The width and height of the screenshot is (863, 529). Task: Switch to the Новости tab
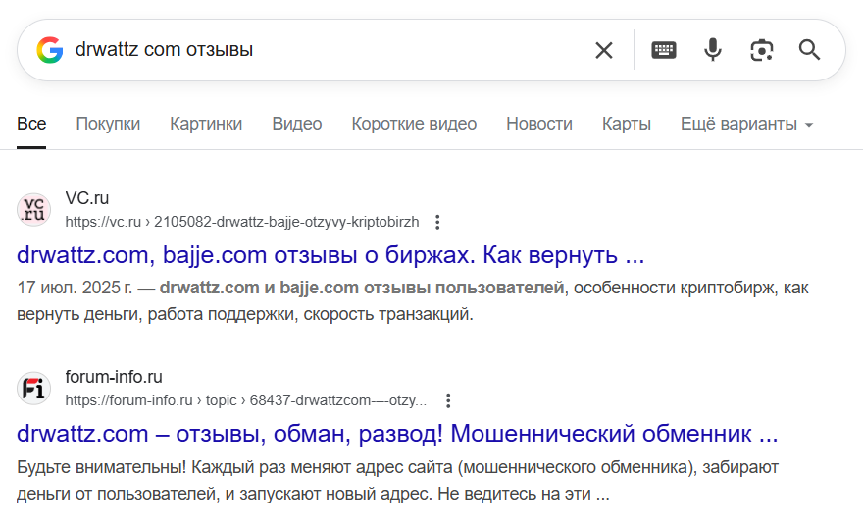[539, 124]
